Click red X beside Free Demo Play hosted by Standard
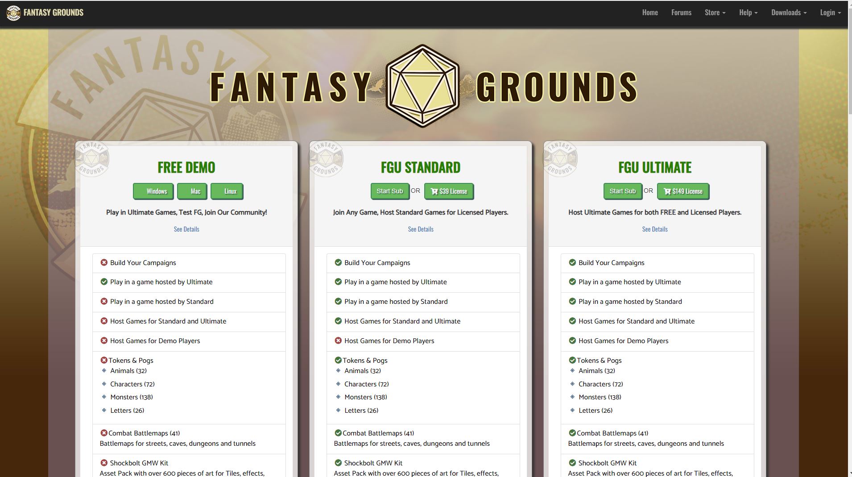Viewport: 852px width, 477px height. [104, 301]
